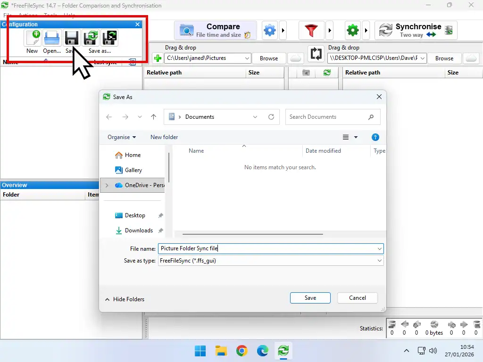Click Save in the Save As dialog
This screenshot has height=362, width=483.
(x=310, y=297)
